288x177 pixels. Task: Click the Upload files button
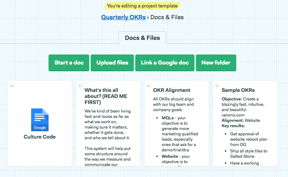112,63
